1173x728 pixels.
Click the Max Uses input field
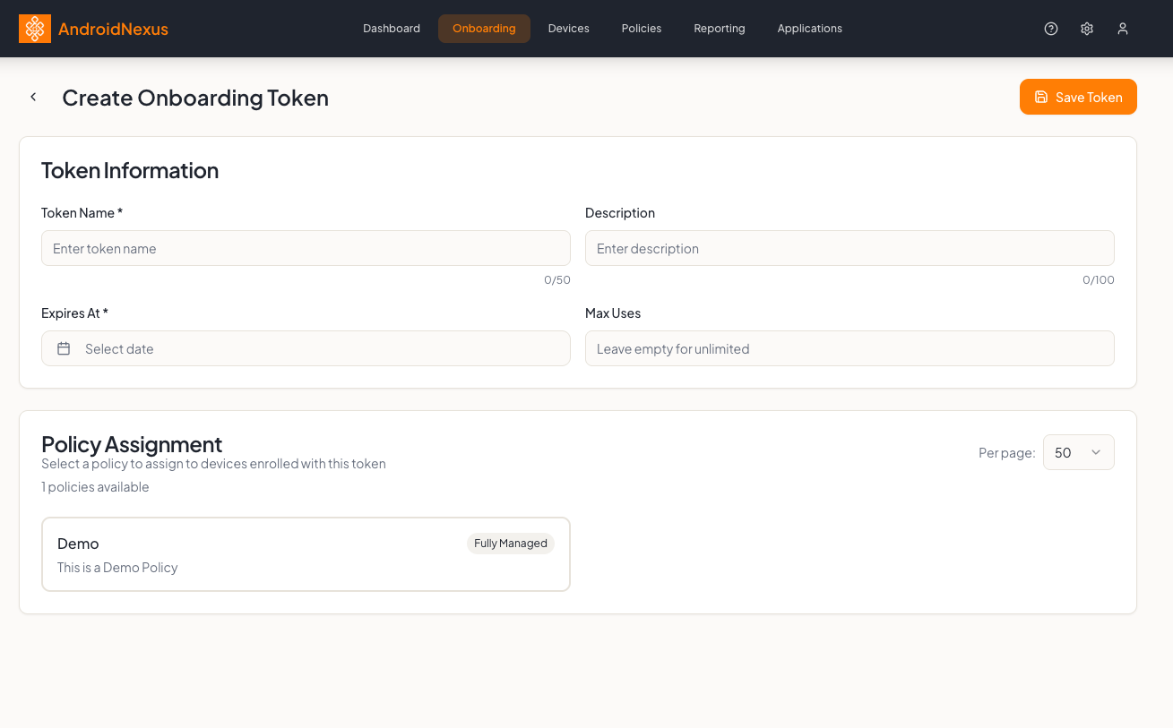pyautogui.click(x=850, y=348)
